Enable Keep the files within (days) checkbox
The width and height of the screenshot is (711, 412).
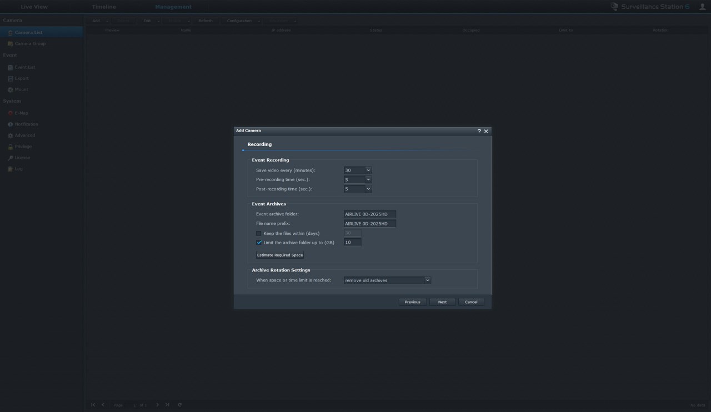[259, 233]
